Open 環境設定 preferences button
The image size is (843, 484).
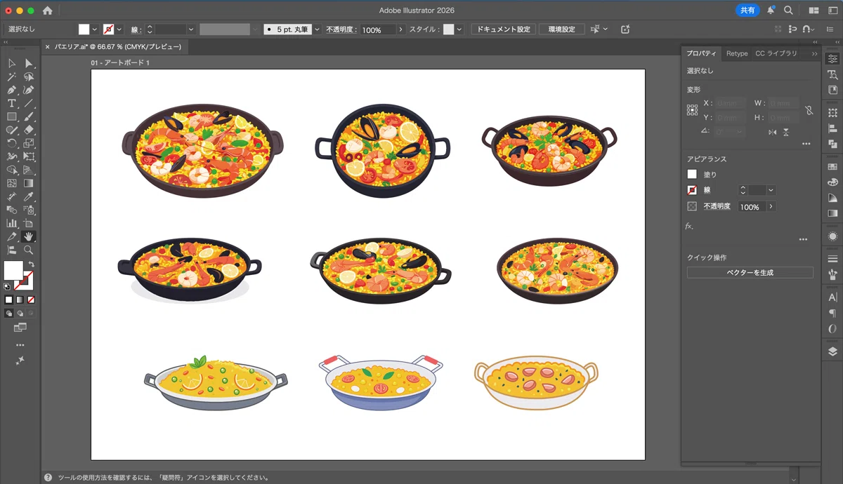561,29
